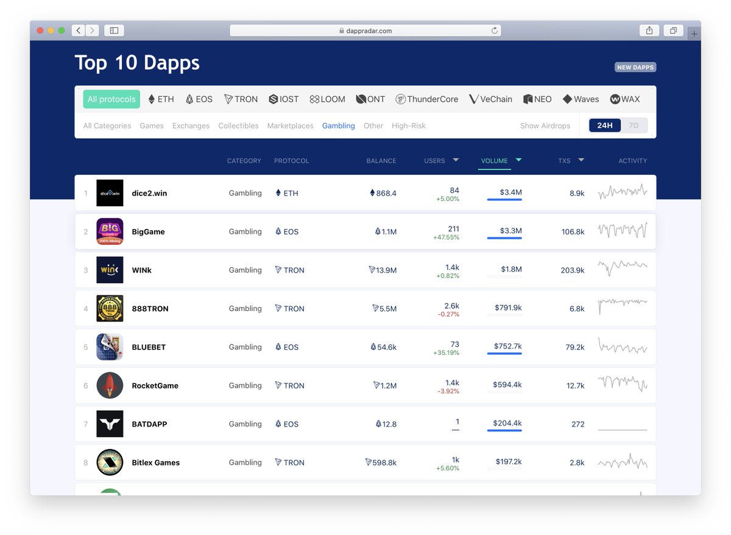Filter by WAX protocol
This screenshot has width=731, height=535.
coord(625,99)
